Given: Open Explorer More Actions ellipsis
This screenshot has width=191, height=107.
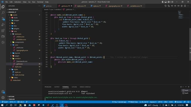Looking at the screenshot, I should coord(39,6).
